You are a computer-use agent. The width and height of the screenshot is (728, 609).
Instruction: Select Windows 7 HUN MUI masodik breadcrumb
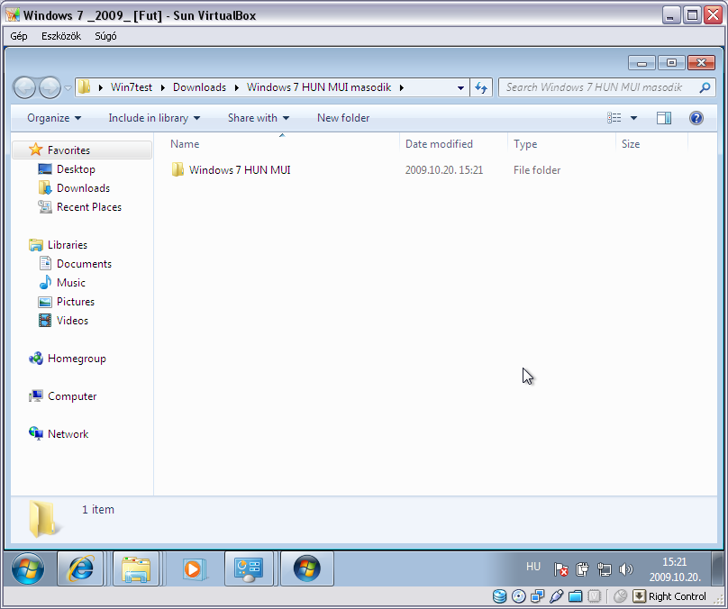point(319,87)
